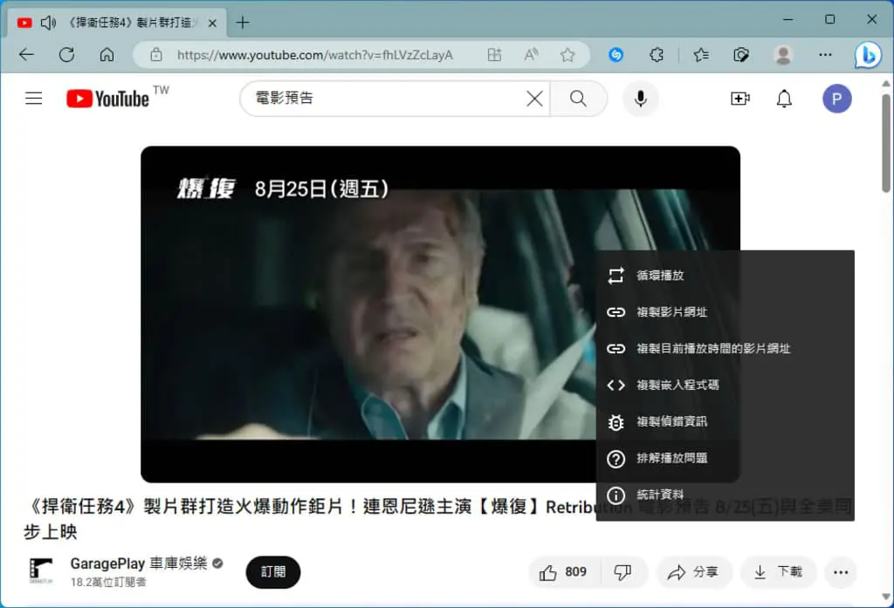Viewport: 894px width, 608px height.
Task: Click the page vertical scrollbar thumb
Action: pyautogui.click(x=885, y=142)
